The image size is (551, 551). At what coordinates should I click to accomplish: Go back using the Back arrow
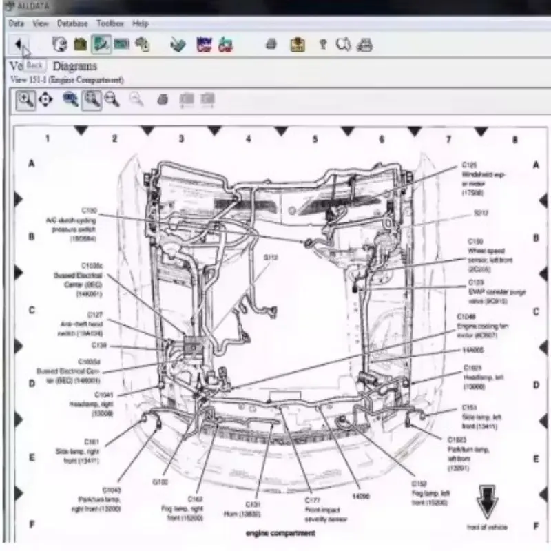click(19, 44)
